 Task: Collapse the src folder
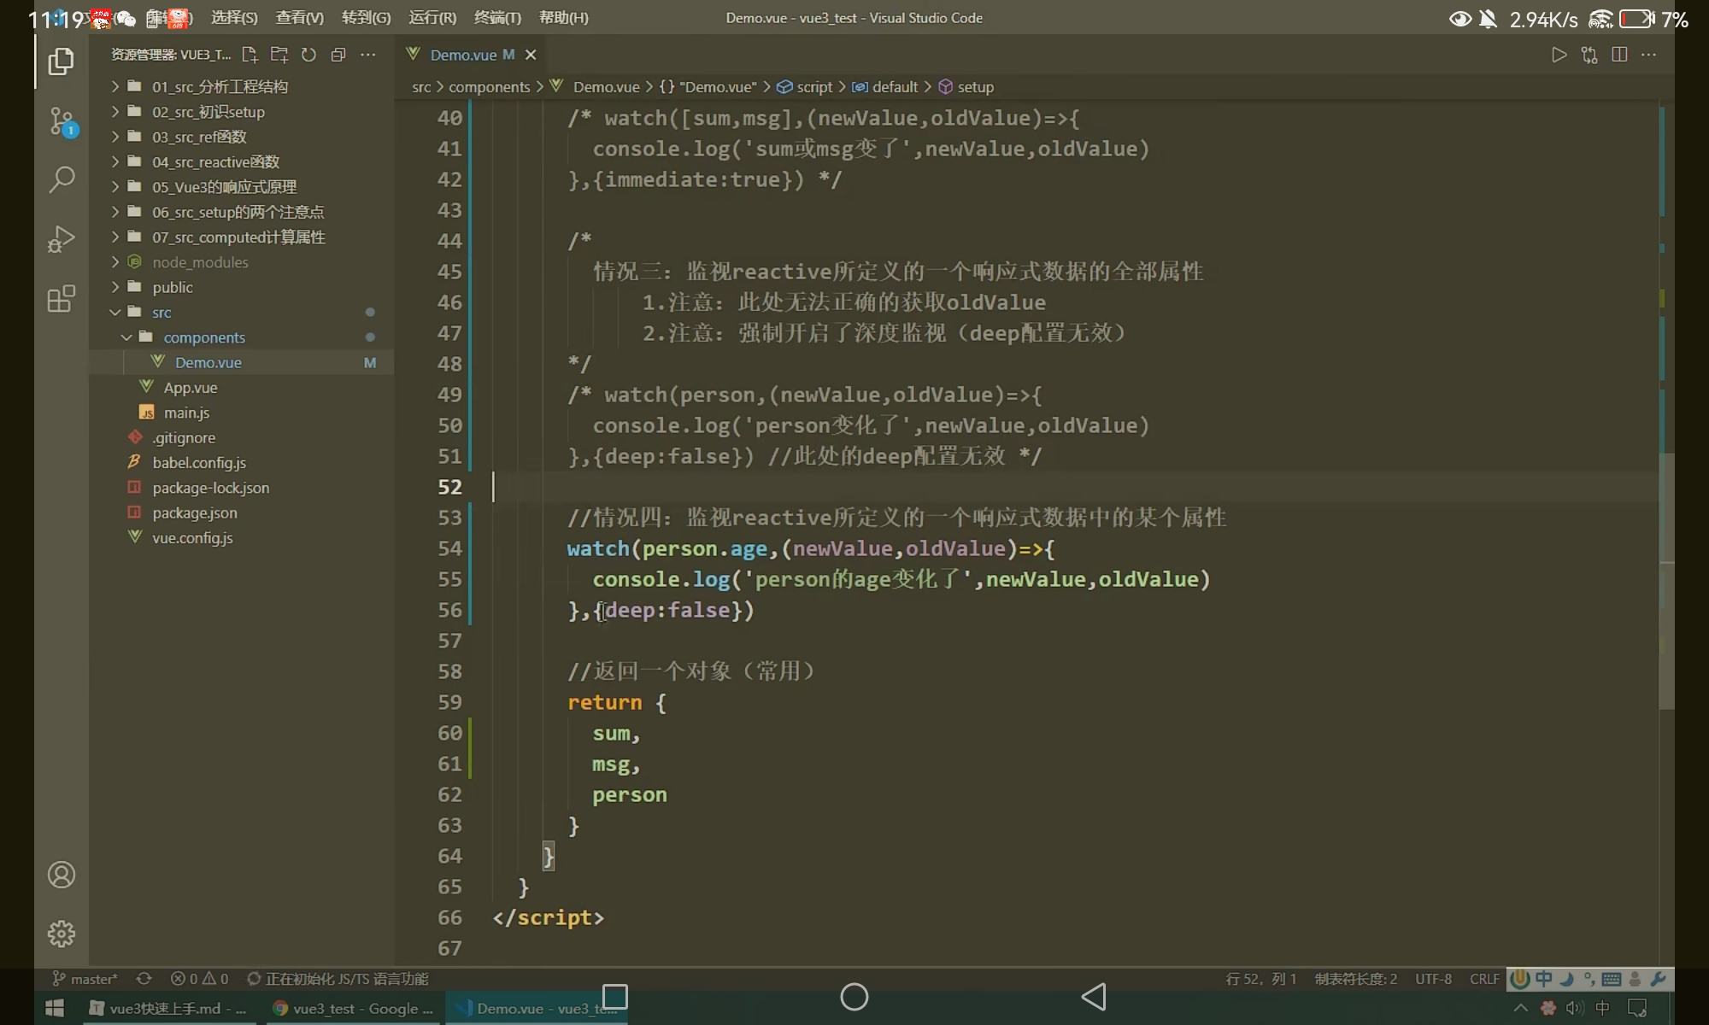click(162, 313)
